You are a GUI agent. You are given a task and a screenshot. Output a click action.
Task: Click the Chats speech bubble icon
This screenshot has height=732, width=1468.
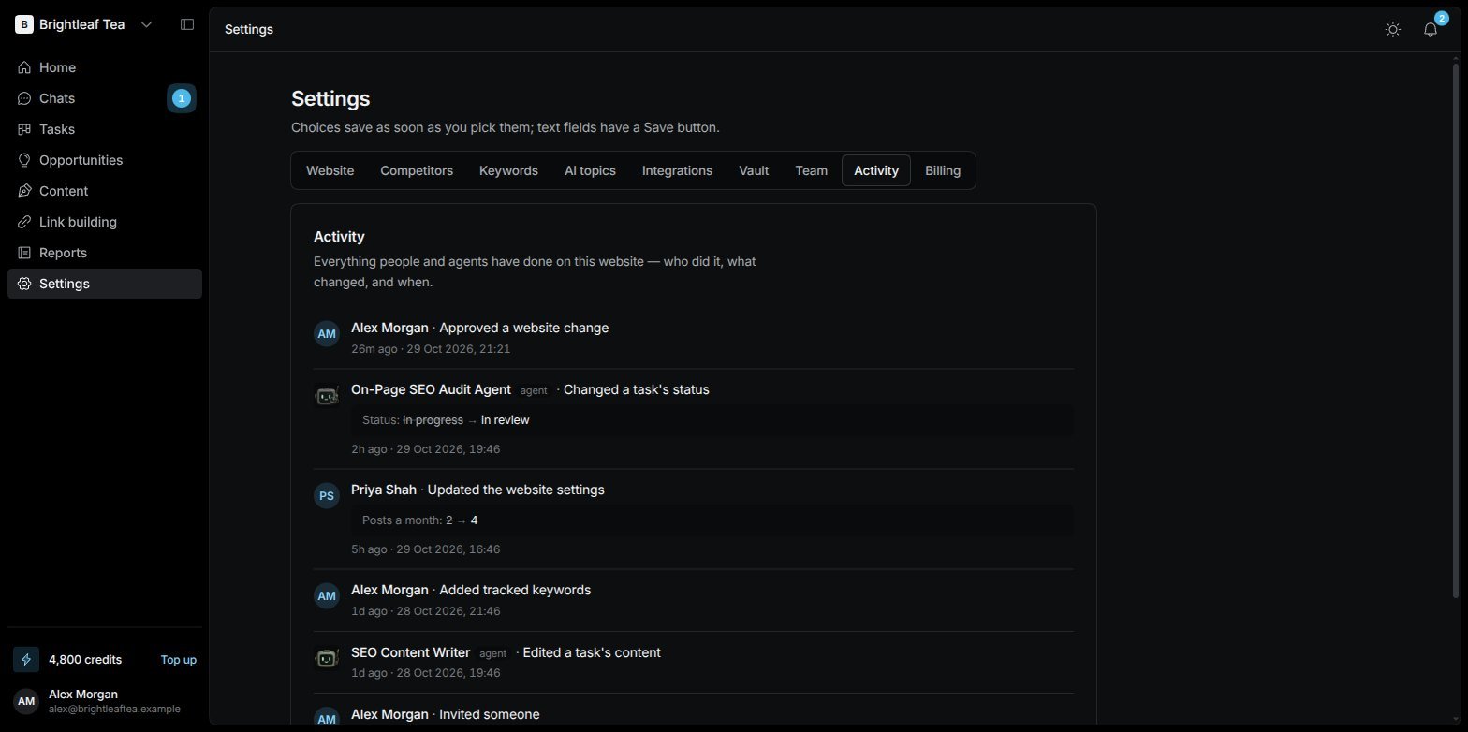[x=24, y=98]
